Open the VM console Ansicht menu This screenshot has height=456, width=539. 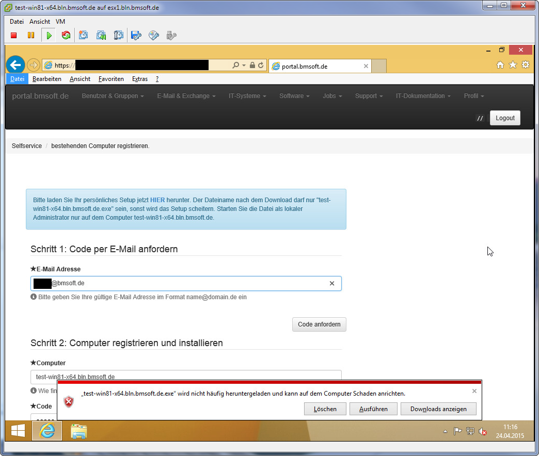pyautogui.click(x=40, y=21)
